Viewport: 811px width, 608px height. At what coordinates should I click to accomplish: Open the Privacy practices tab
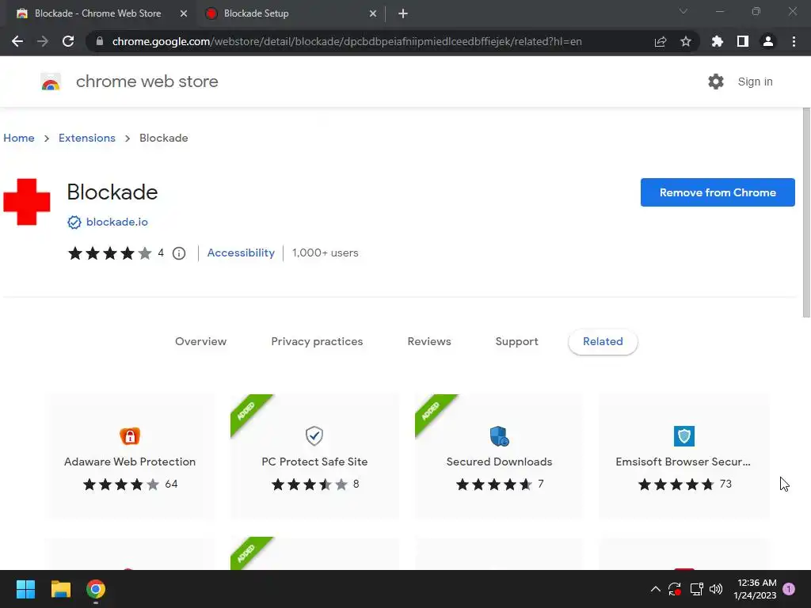point(317,342)
